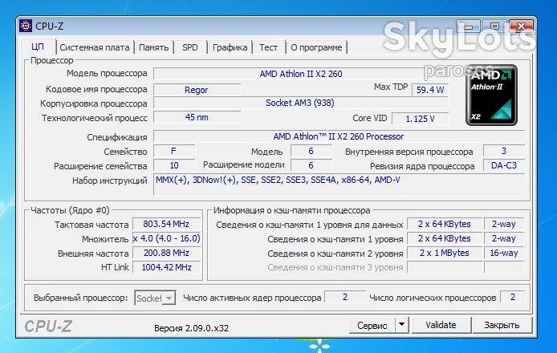Viewport: 557px width, 353px height.
Task: Click the Закрыть button
Action: point(502,325)
